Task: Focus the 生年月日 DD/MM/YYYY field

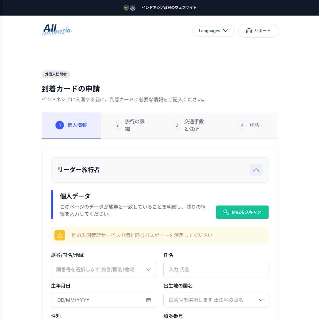Action: [x=104, y=300]
